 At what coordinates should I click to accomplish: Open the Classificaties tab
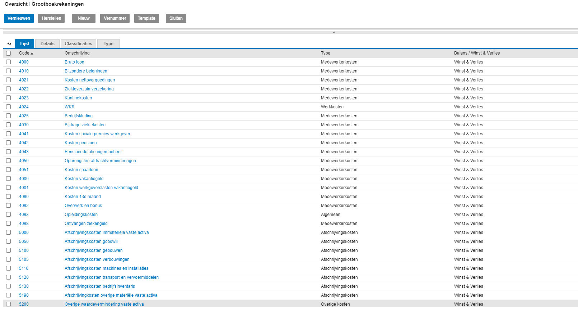pyautogui.click(x=78, y=44)
